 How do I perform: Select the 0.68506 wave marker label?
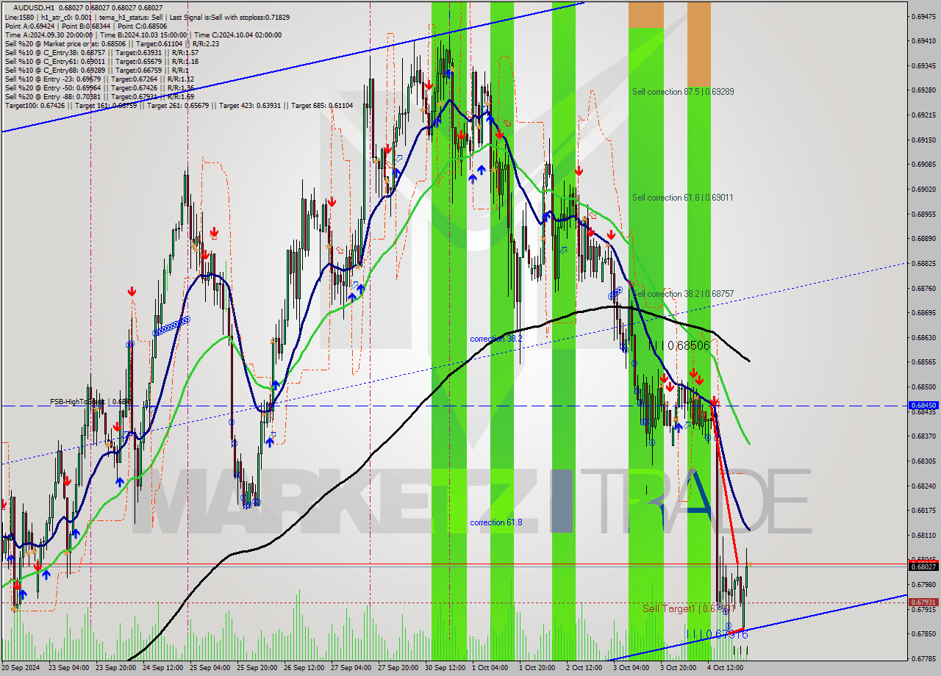click(x=679, y=345)
